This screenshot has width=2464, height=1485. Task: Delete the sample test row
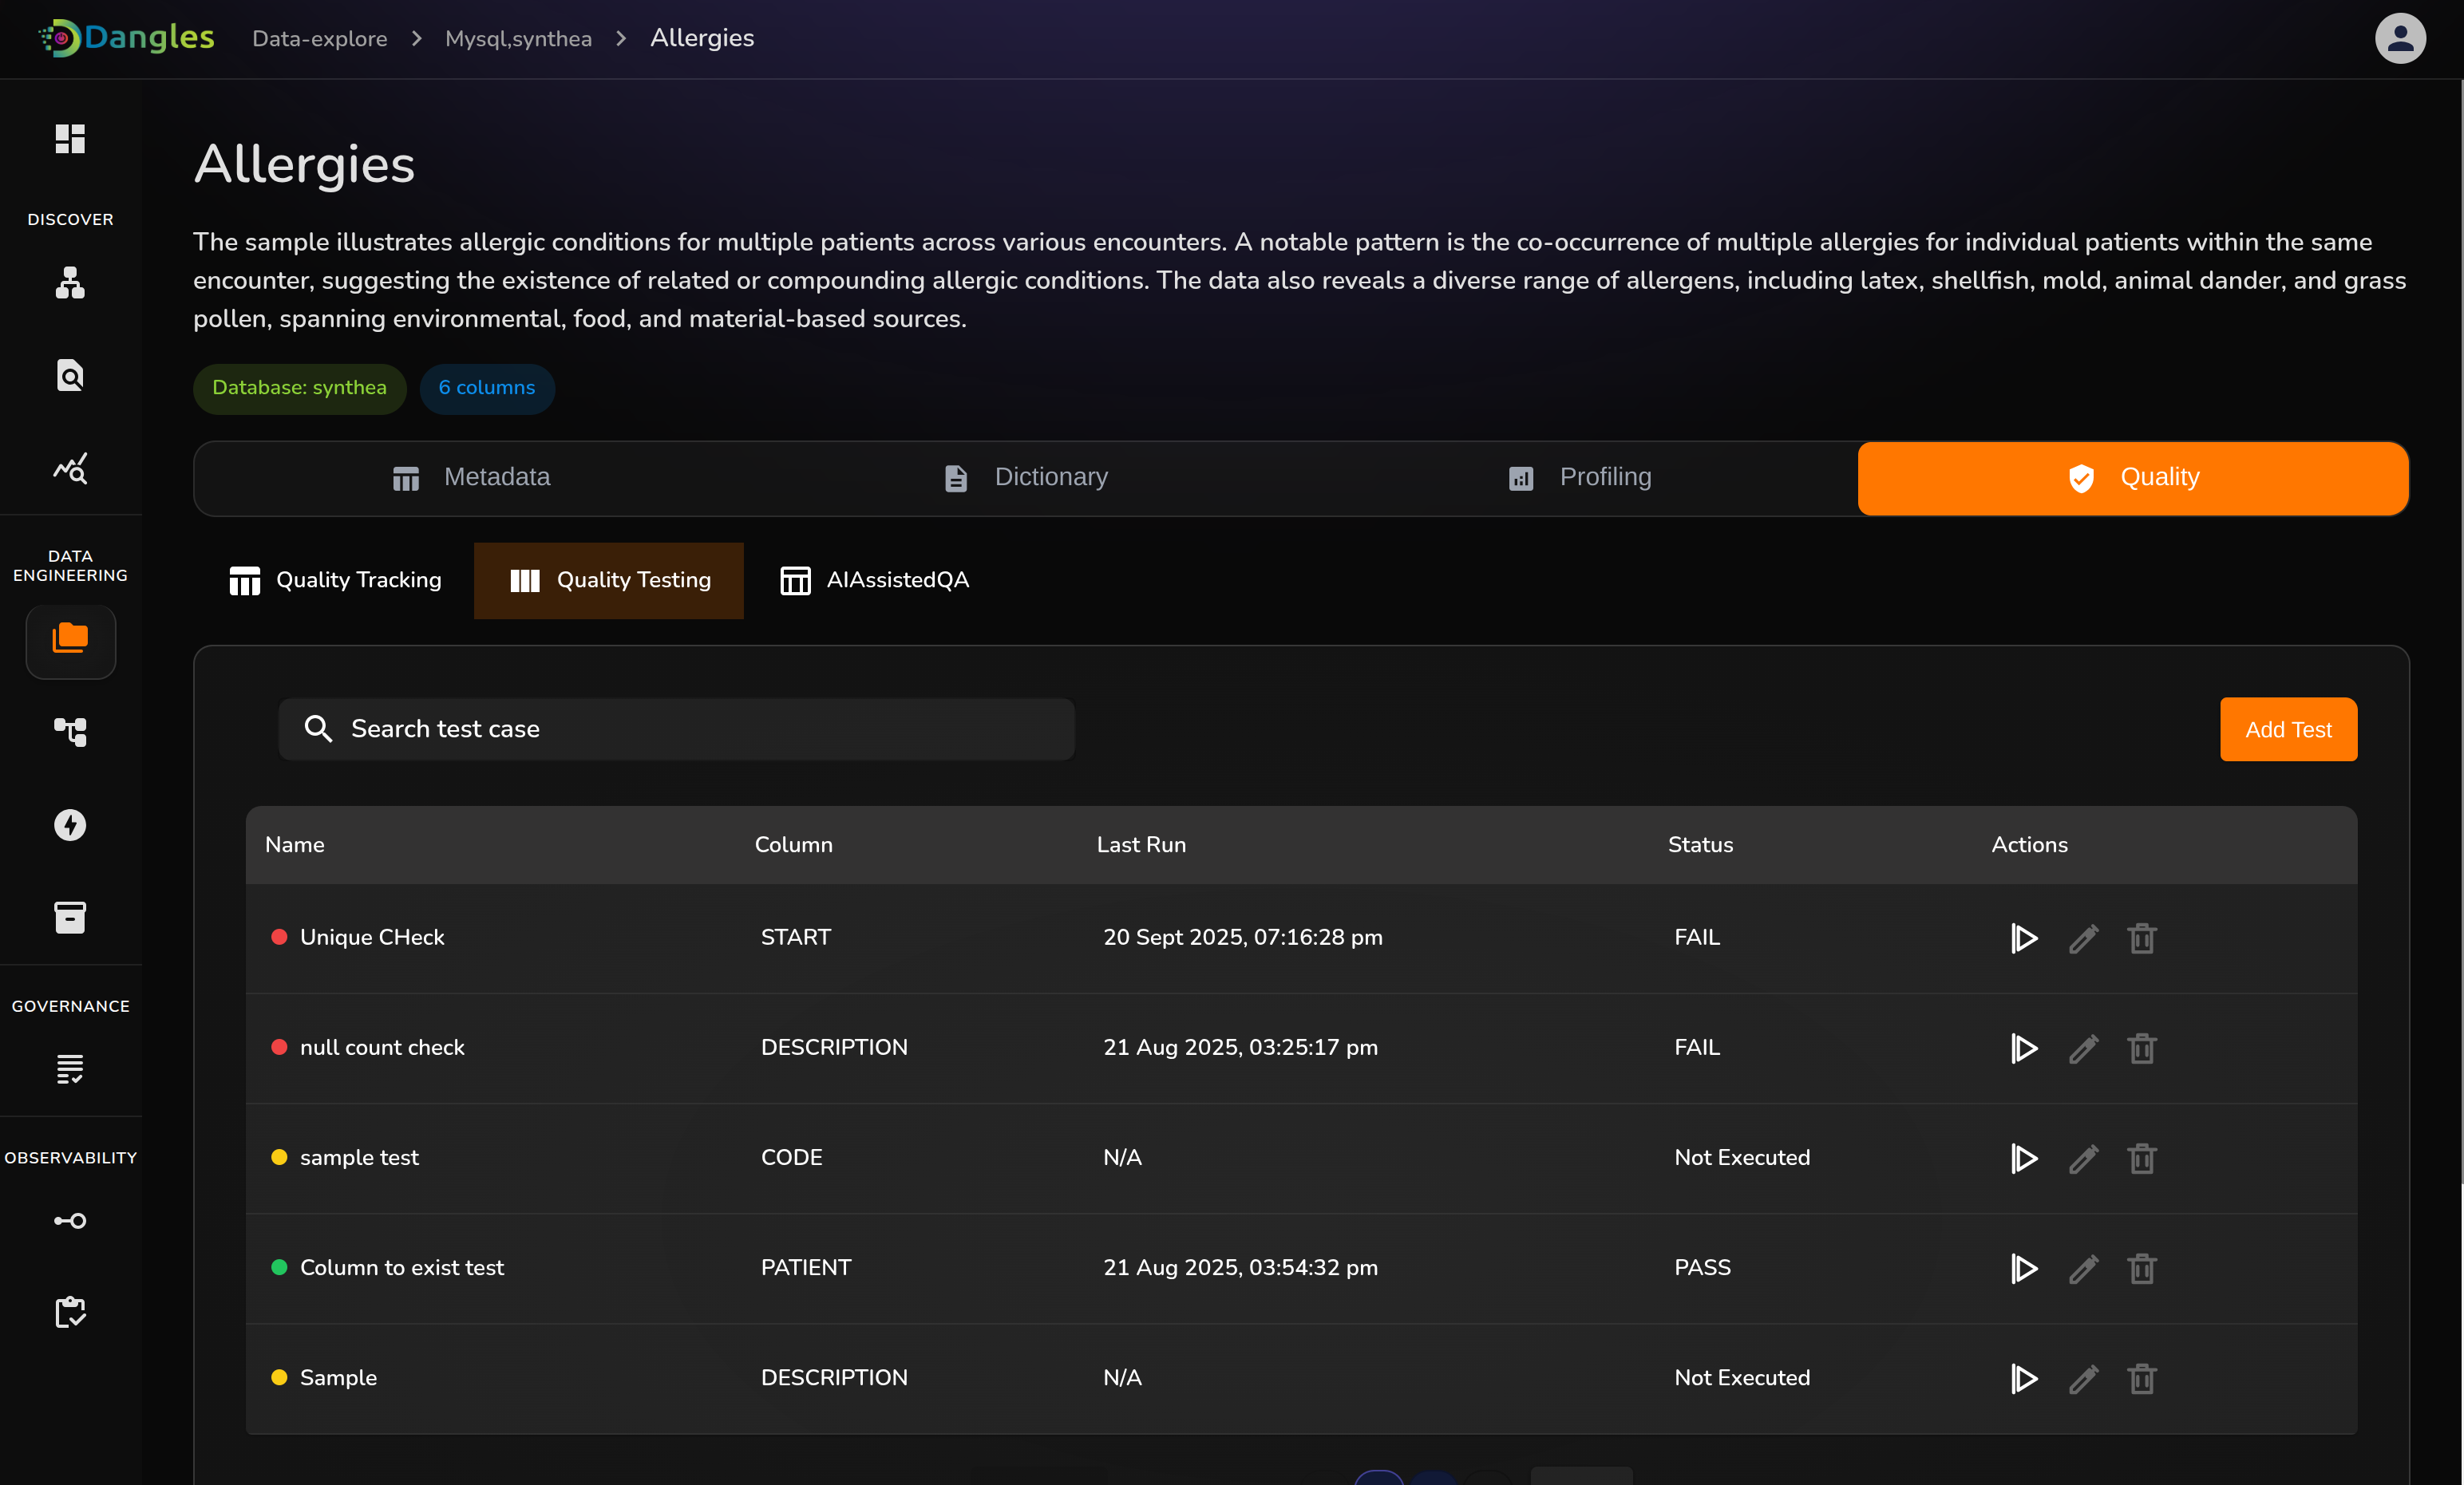pos(2141,1158)
